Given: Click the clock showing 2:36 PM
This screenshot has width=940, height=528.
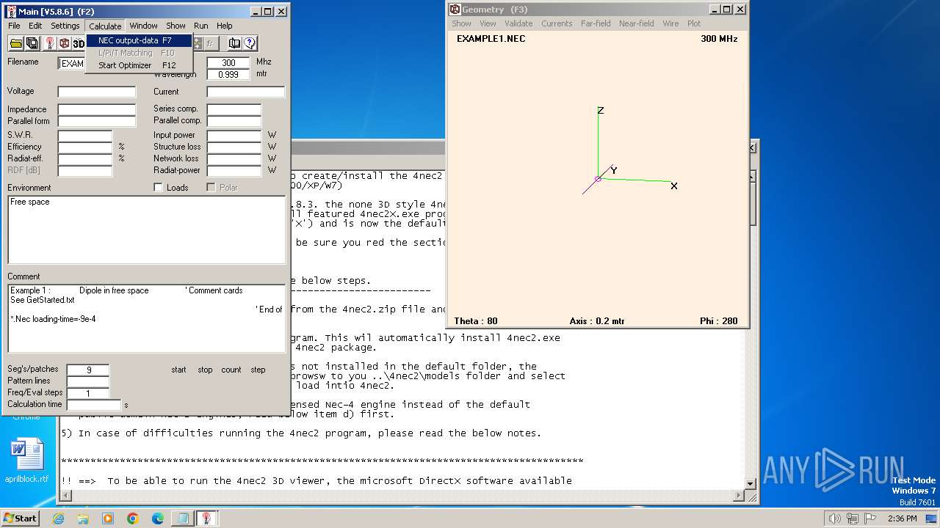Looking at the screenshot, I should click(902, 518).
